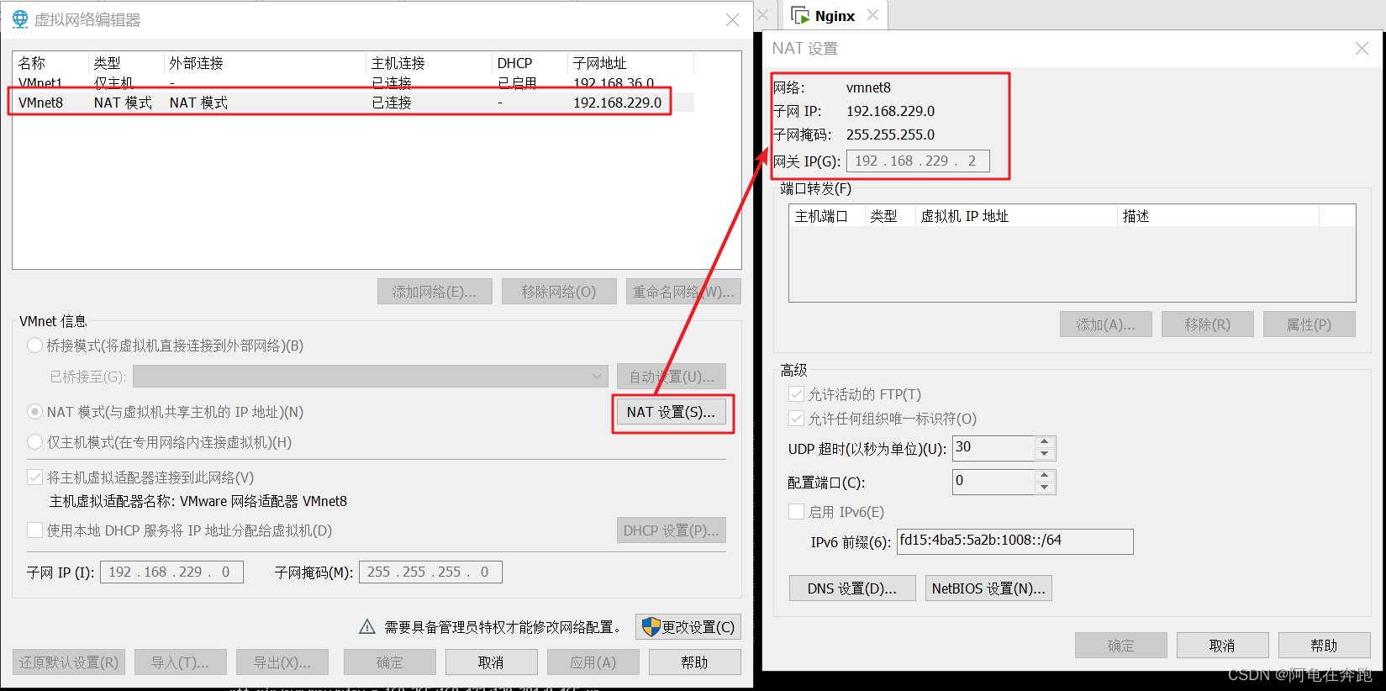Click 描述 column header in port forwarding
Viewport: 1386px width, 691px height.
[x=1219, y=216]
